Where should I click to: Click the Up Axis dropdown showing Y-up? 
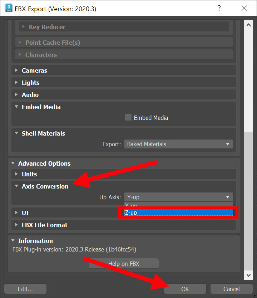[179, 197]
